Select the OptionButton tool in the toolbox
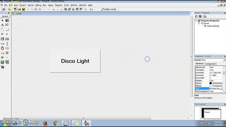The width and height of the screenshot is (226, 127). point(7,34)
